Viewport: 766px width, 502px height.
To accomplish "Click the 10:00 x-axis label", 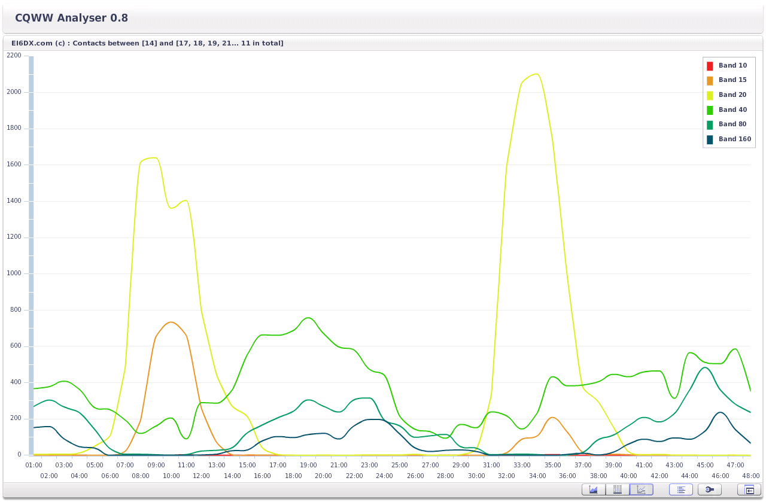I will point(171,476).
